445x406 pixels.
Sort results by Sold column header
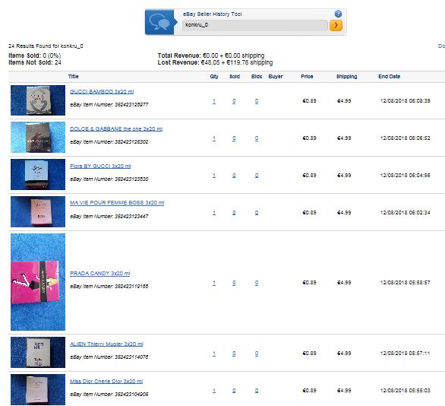235,77
